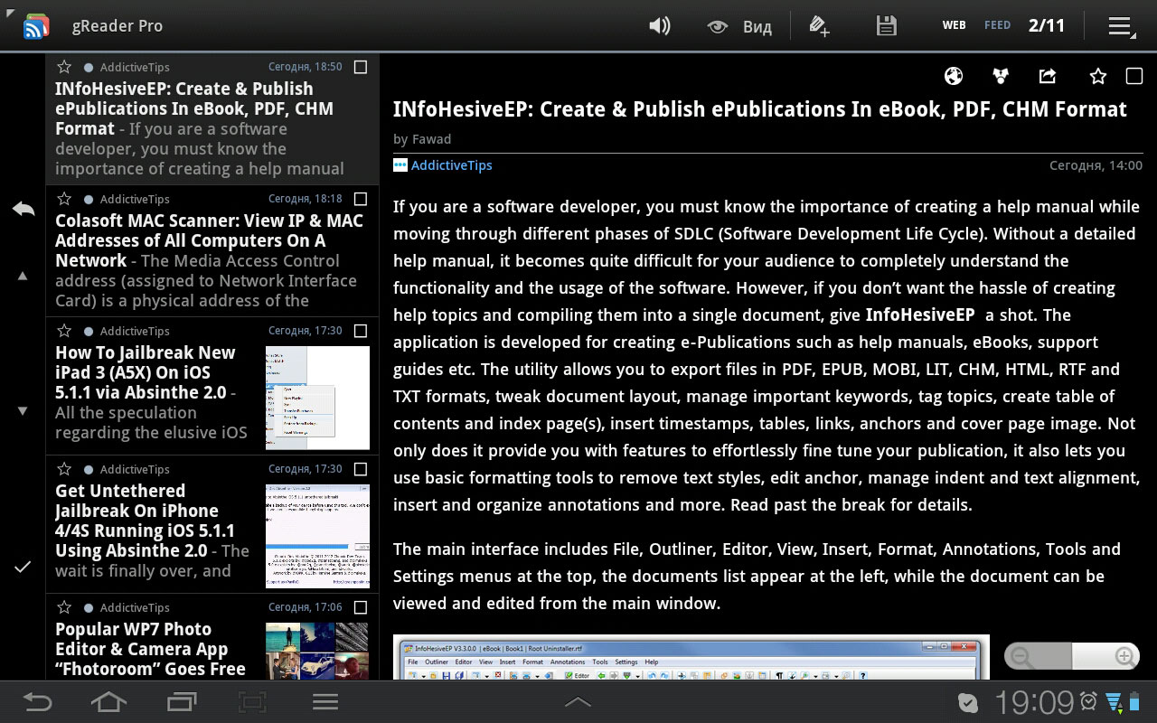
Task: Open the Get Untethered Jailbreak On iPhone article
Action: coord(212,524)
